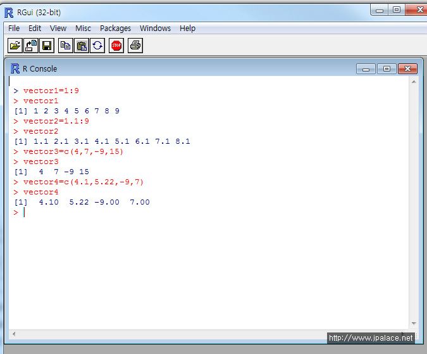Open the Help menu
Screen dimensions: 427x354
click(187, 28)
